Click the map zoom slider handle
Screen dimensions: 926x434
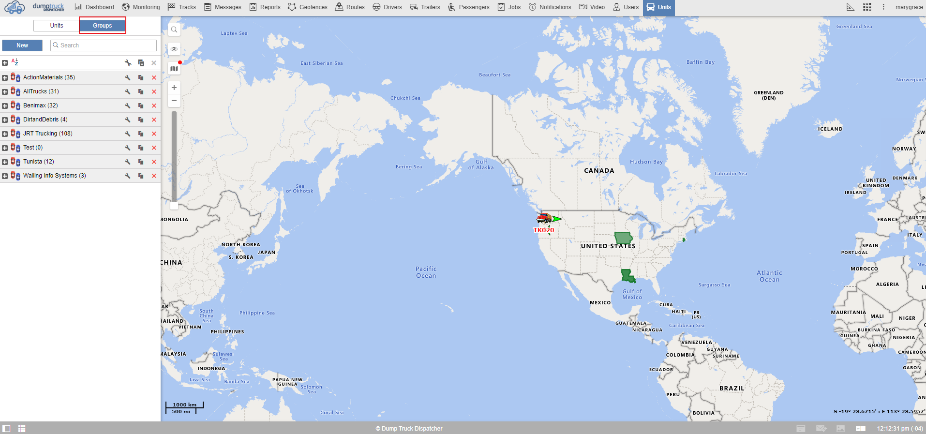click(174, 206)
